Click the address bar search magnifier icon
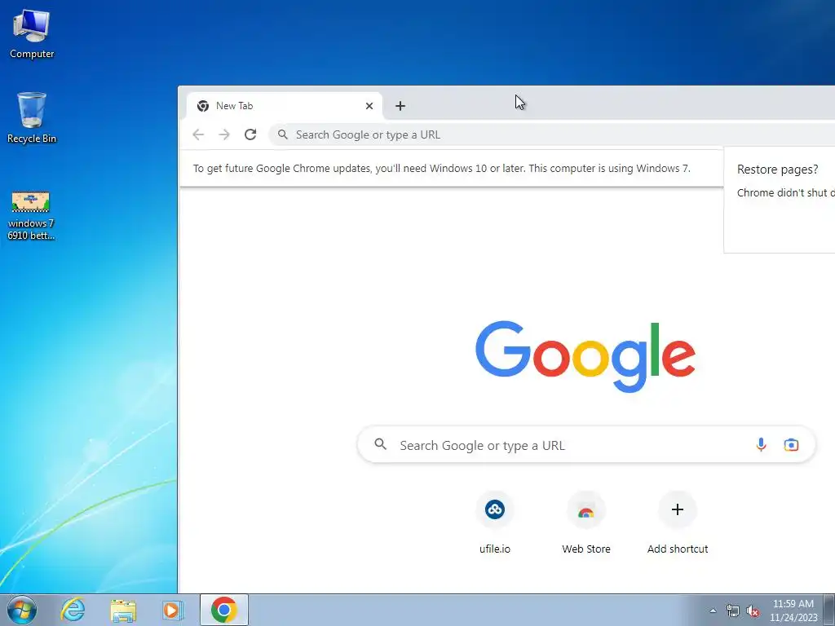 [x=283, y=134]
